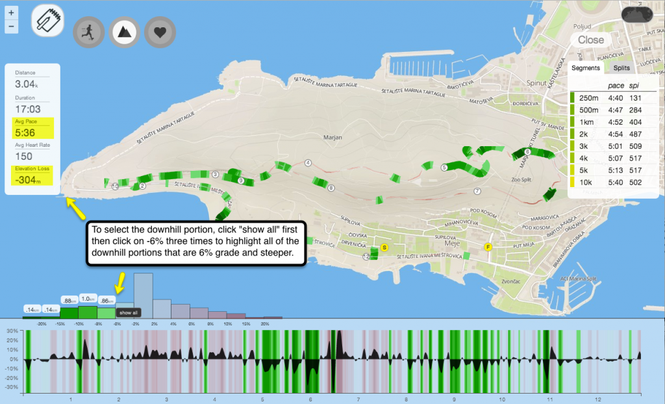
Task: Click the dark green swatch beside 250m
Action: 572,98
